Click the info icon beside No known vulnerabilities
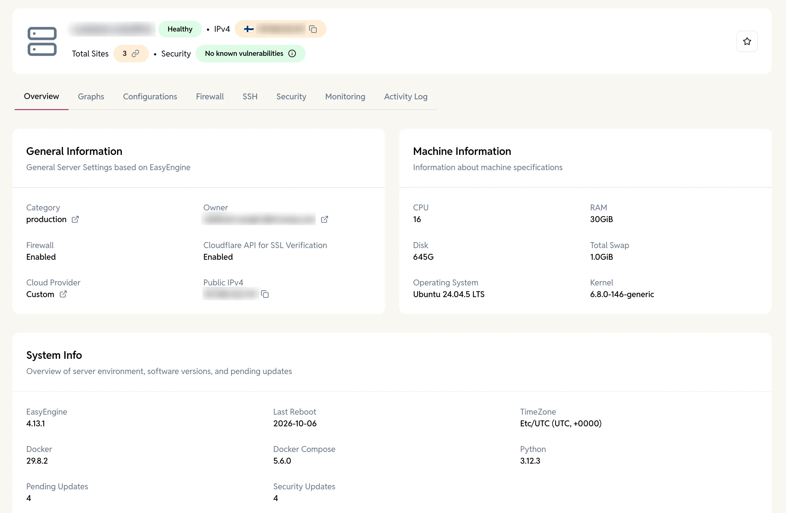Image resolution: width=786 pixels, height=513 pixels. [292, 54]
